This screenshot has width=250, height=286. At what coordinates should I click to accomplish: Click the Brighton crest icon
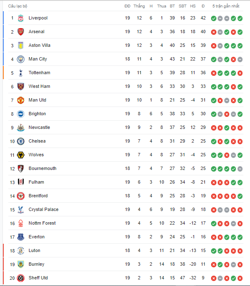click(x=21, y=114)
